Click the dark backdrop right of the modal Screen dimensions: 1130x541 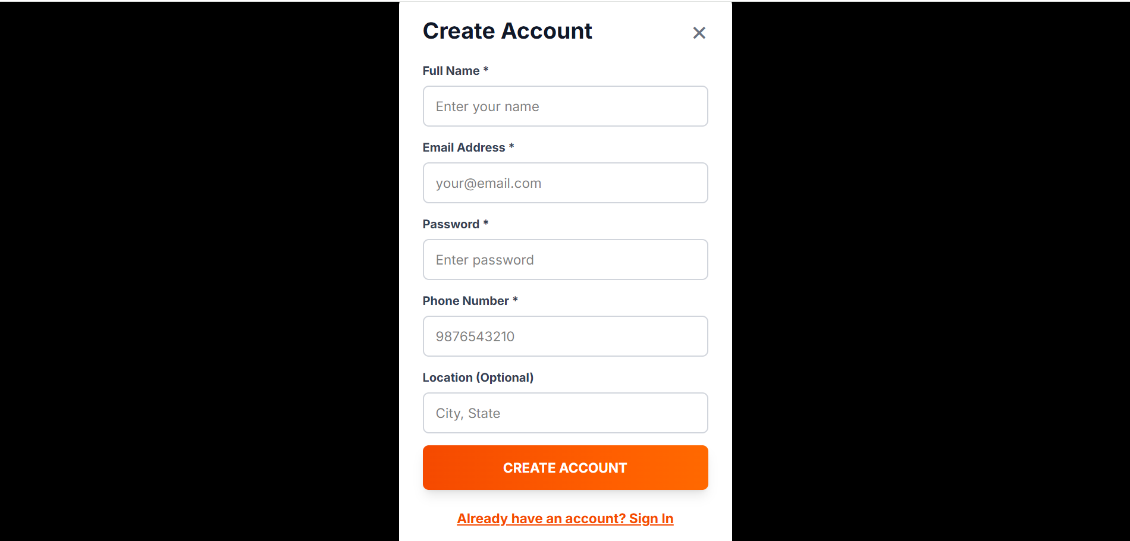(x=931, y=270)
